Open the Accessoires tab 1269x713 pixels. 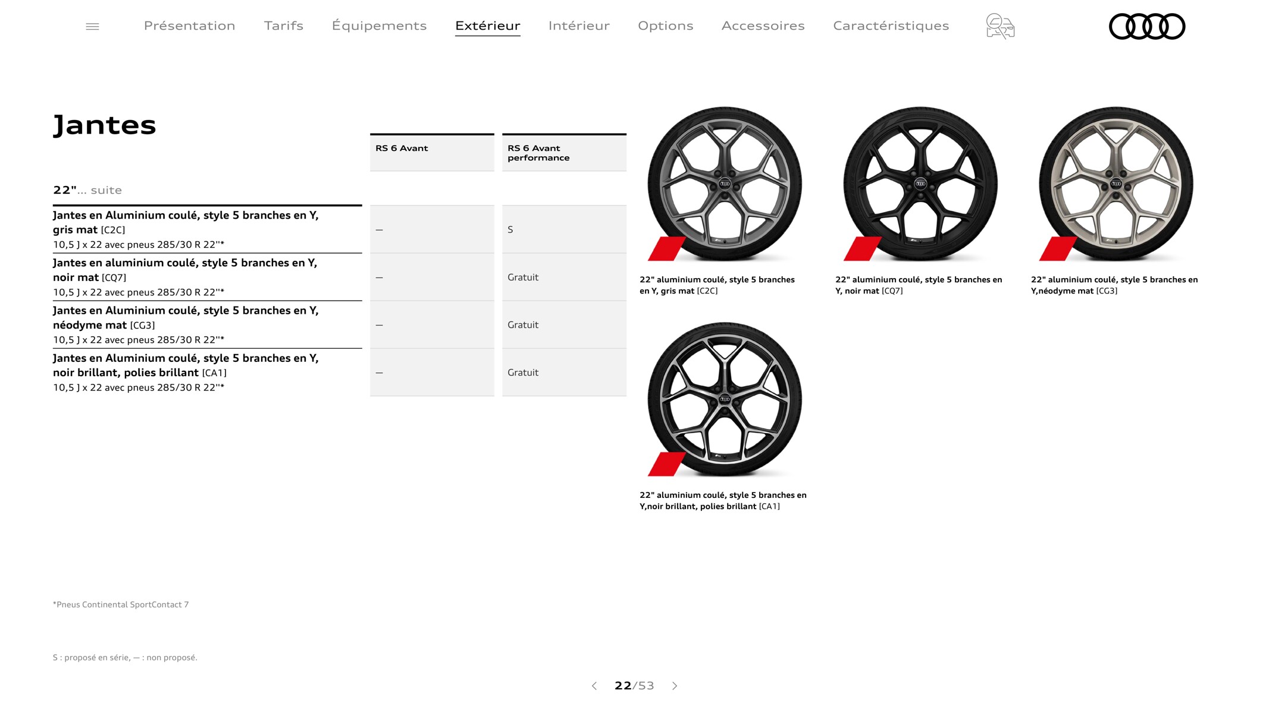(x=763, y=26)
